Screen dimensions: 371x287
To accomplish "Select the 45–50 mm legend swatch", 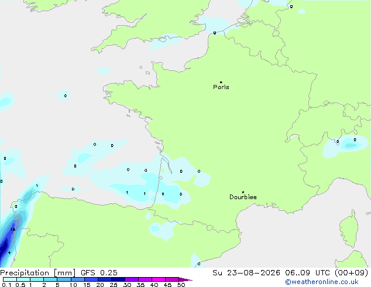I will point(172,279).
